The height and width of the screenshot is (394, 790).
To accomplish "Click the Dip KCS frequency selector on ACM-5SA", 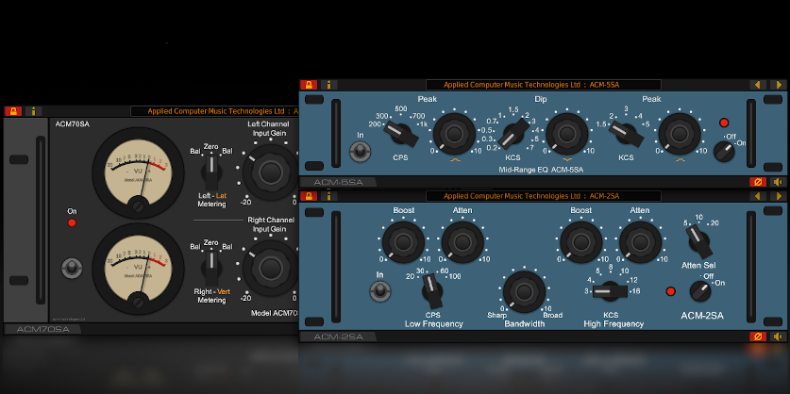I will [x=514, y=134].
